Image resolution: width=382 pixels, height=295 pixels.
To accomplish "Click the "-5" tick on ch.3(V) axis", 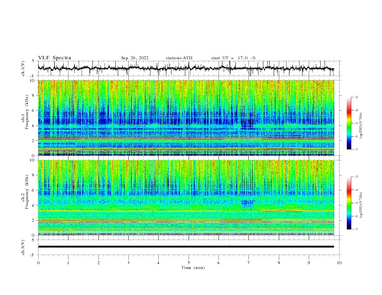I will (x=33, y=255).
